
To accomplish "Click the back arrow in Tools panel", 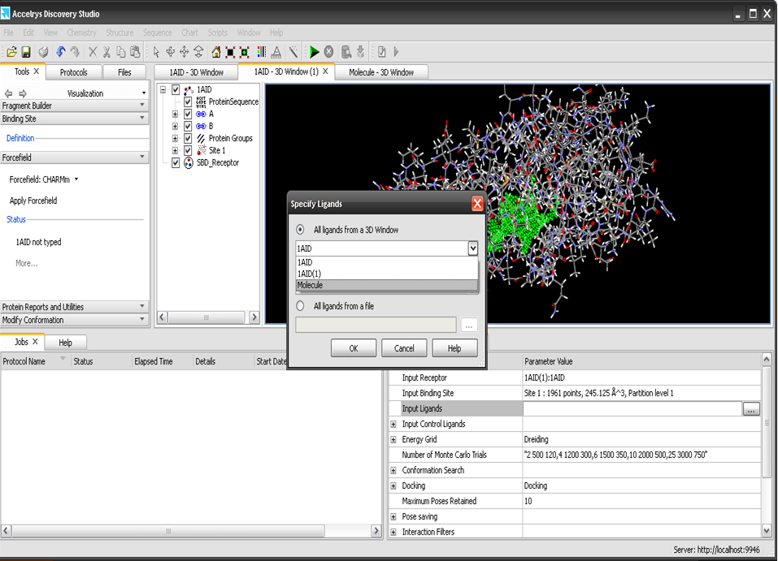I will click(x=8, y=93).
